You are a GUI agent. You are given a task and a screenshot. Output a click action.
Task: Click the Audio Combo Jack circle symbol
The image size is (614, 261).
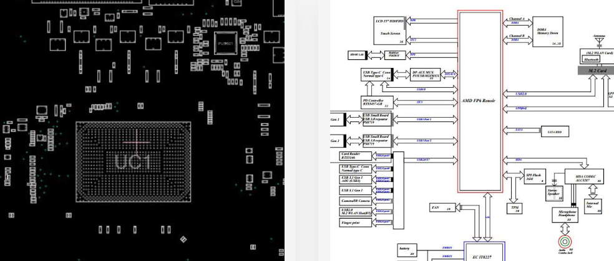point(565,241)
